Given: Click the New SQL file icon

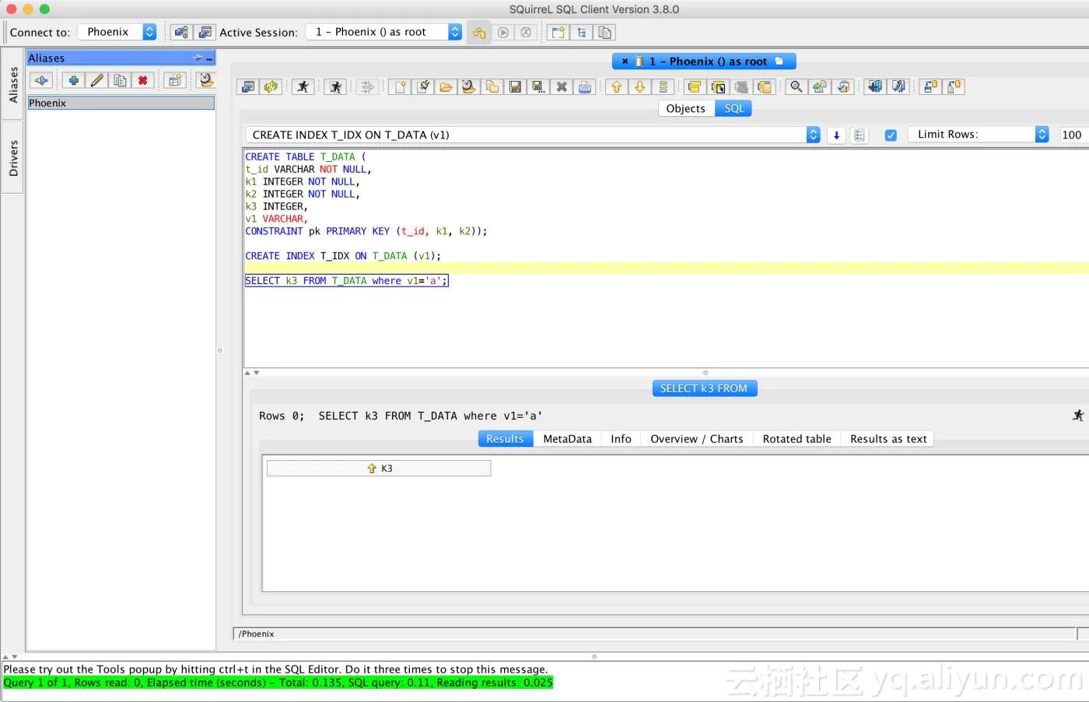Looking at the screenshot, I should coord(400,86).
